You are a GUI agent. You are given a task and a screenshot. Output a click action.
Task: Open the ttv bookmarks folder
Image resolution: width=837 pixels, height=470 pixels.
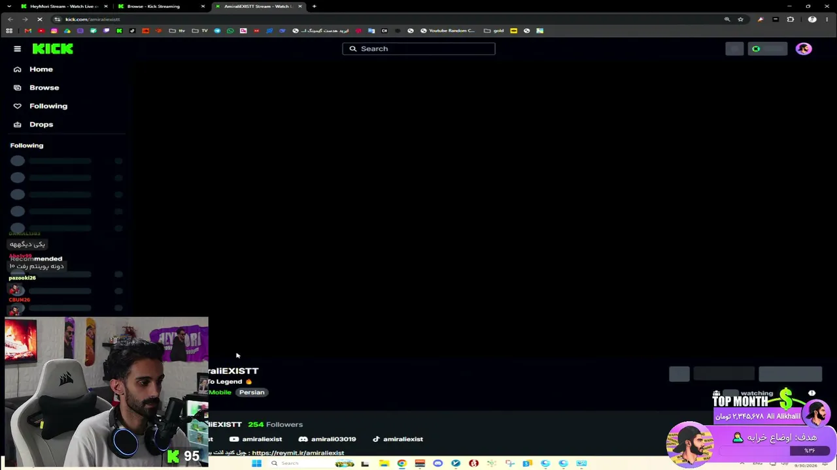click(x=177, y=31)
